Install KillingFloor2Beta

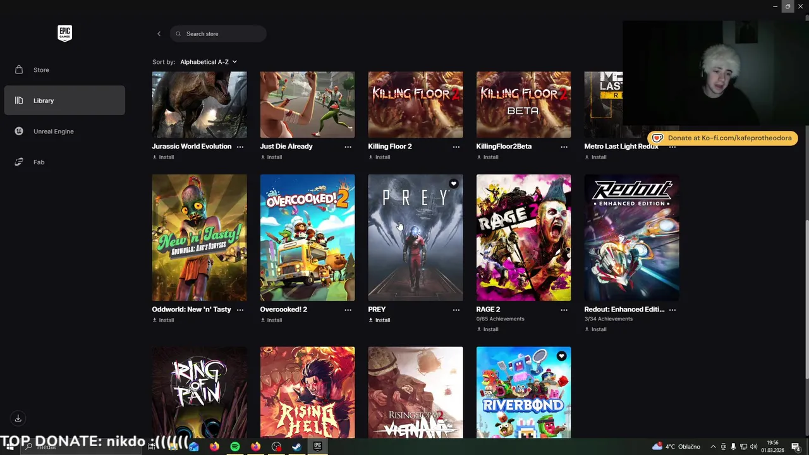coord(487,157)
